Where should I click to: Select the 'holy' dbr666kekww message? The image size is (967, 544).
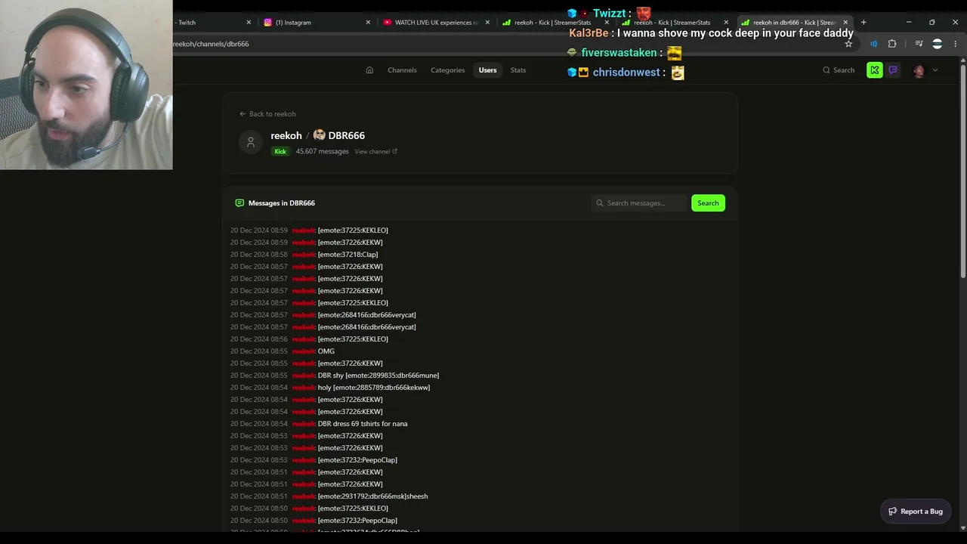[x=374, y=388]
